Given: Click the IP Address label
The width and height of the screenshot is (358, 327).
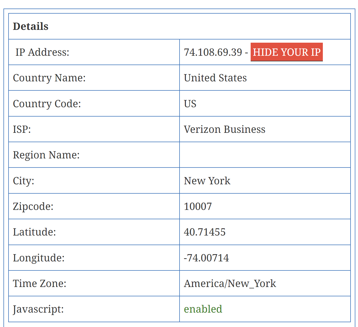Looking at the screenshot, I should (x=42, y=52).
